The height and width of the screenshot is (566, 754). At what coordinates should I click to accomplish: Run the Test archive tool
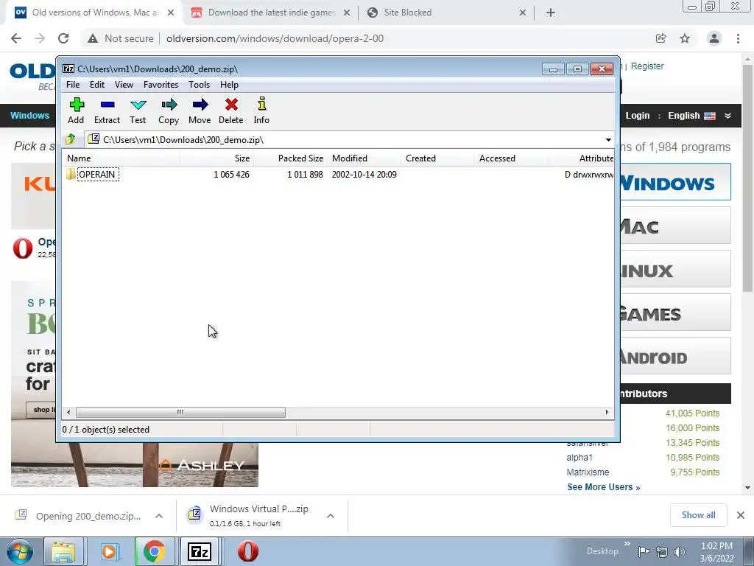tap(138, 111)
